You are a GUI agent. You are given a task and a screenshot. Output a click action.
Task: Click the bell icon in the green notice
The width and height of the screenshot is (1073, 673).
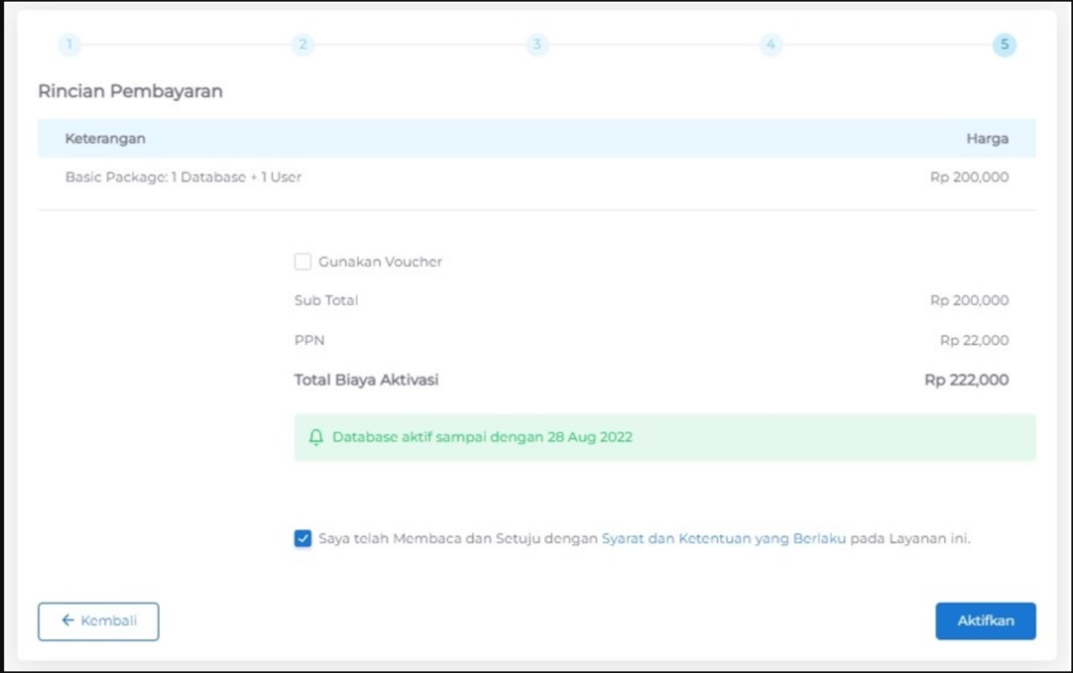click(315, 437)
